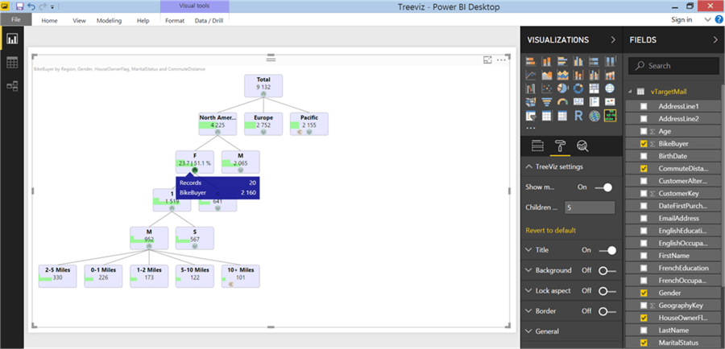Turn on Lock aspect toggle
This screenshot has width=725, height=349.
pos(607,291)
